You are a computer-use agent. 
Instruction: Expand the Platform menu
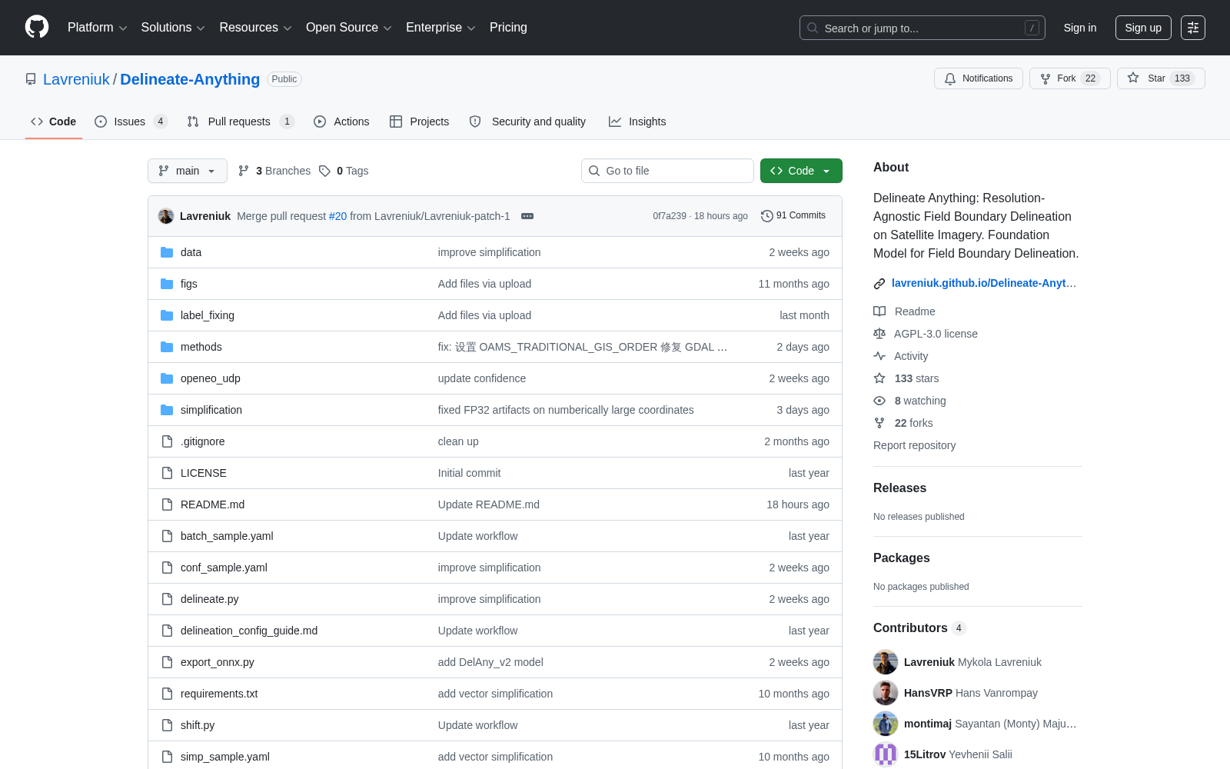tap(97, 28)
